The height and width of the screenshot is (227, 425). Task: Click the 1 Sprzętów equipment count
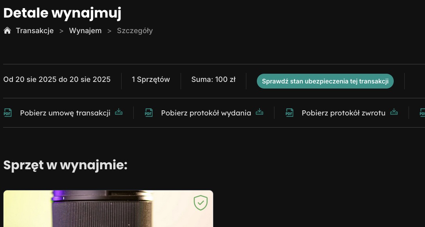point(151,80)
